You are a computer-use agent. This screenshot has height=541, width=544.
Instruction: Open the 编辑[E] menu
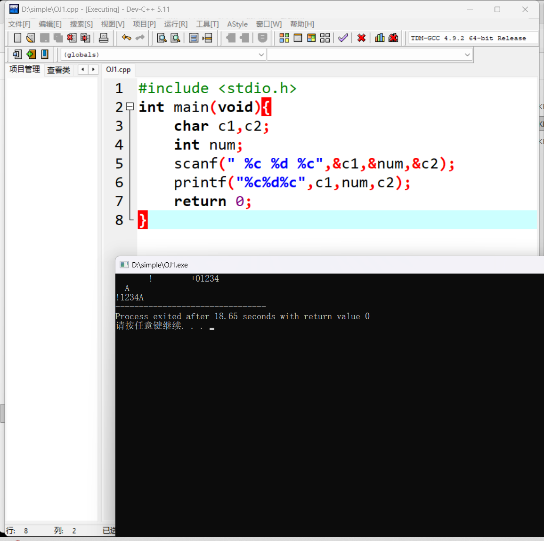pyautogui.click(x=50, y=24)
